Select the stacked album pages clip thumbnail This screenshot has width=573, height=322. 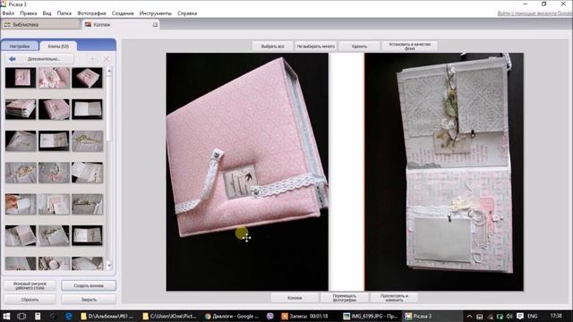click(21, 109)
